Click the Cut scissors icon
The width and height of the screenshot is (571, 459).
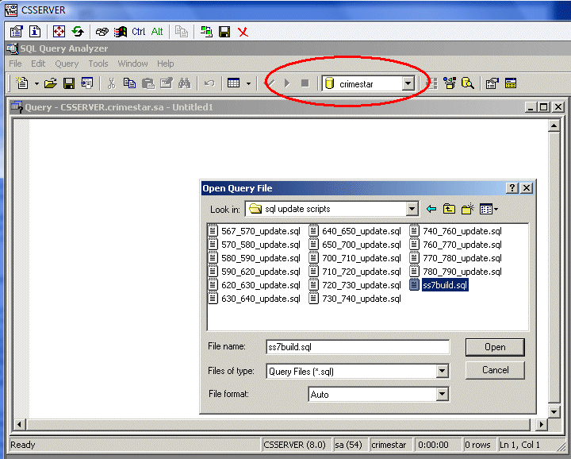[x=112, y=83]
